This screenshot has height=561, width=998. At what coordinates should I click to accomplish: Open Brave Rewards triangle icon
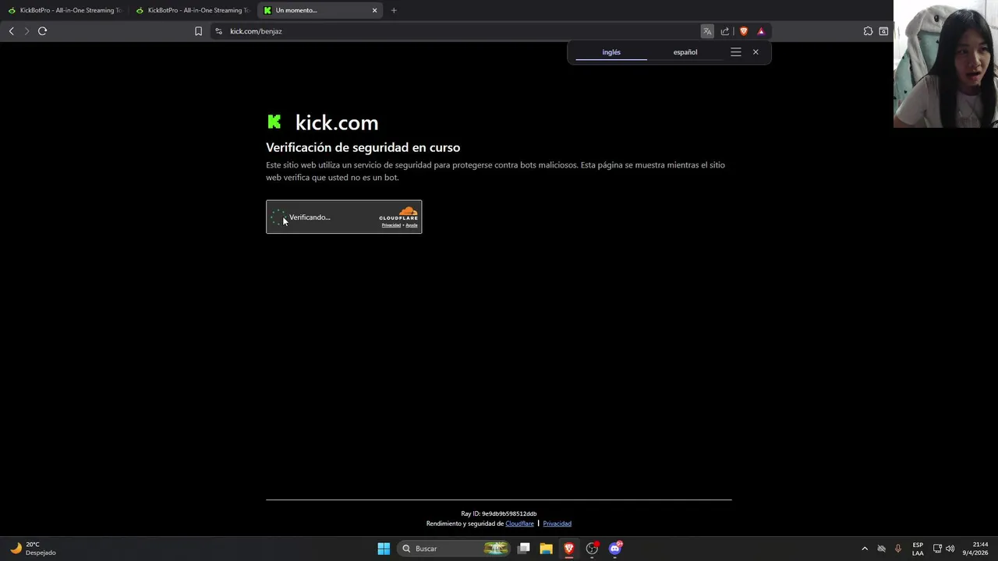coord(761,31)
